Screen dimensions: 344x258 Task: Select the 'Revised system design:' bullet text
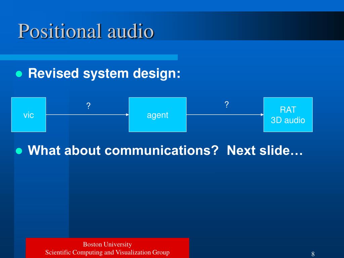[104, 73]
